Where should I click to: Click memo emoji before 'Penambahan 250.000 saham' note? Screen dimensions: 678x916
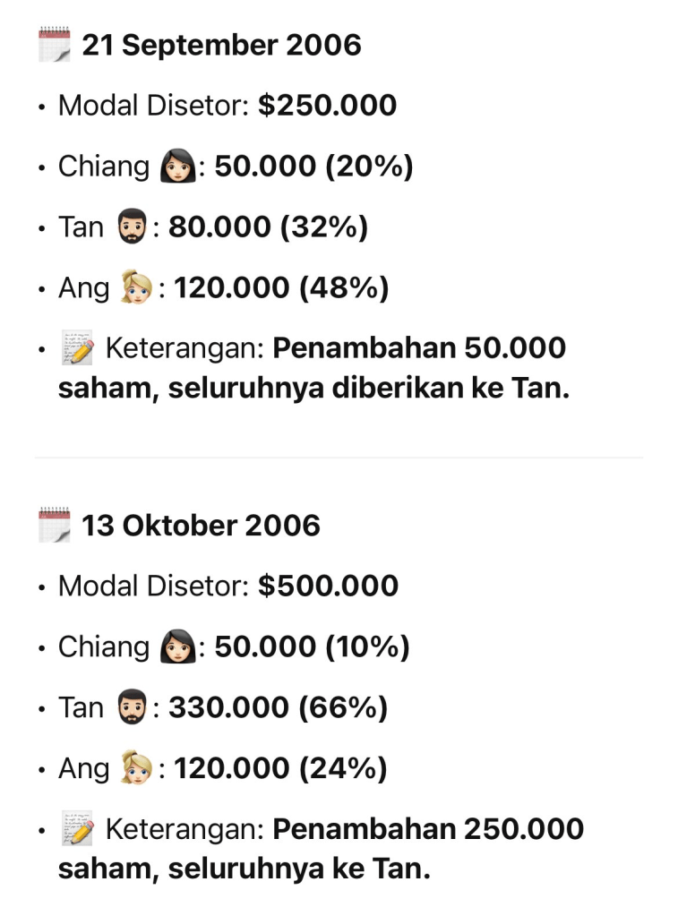(77, 829)
